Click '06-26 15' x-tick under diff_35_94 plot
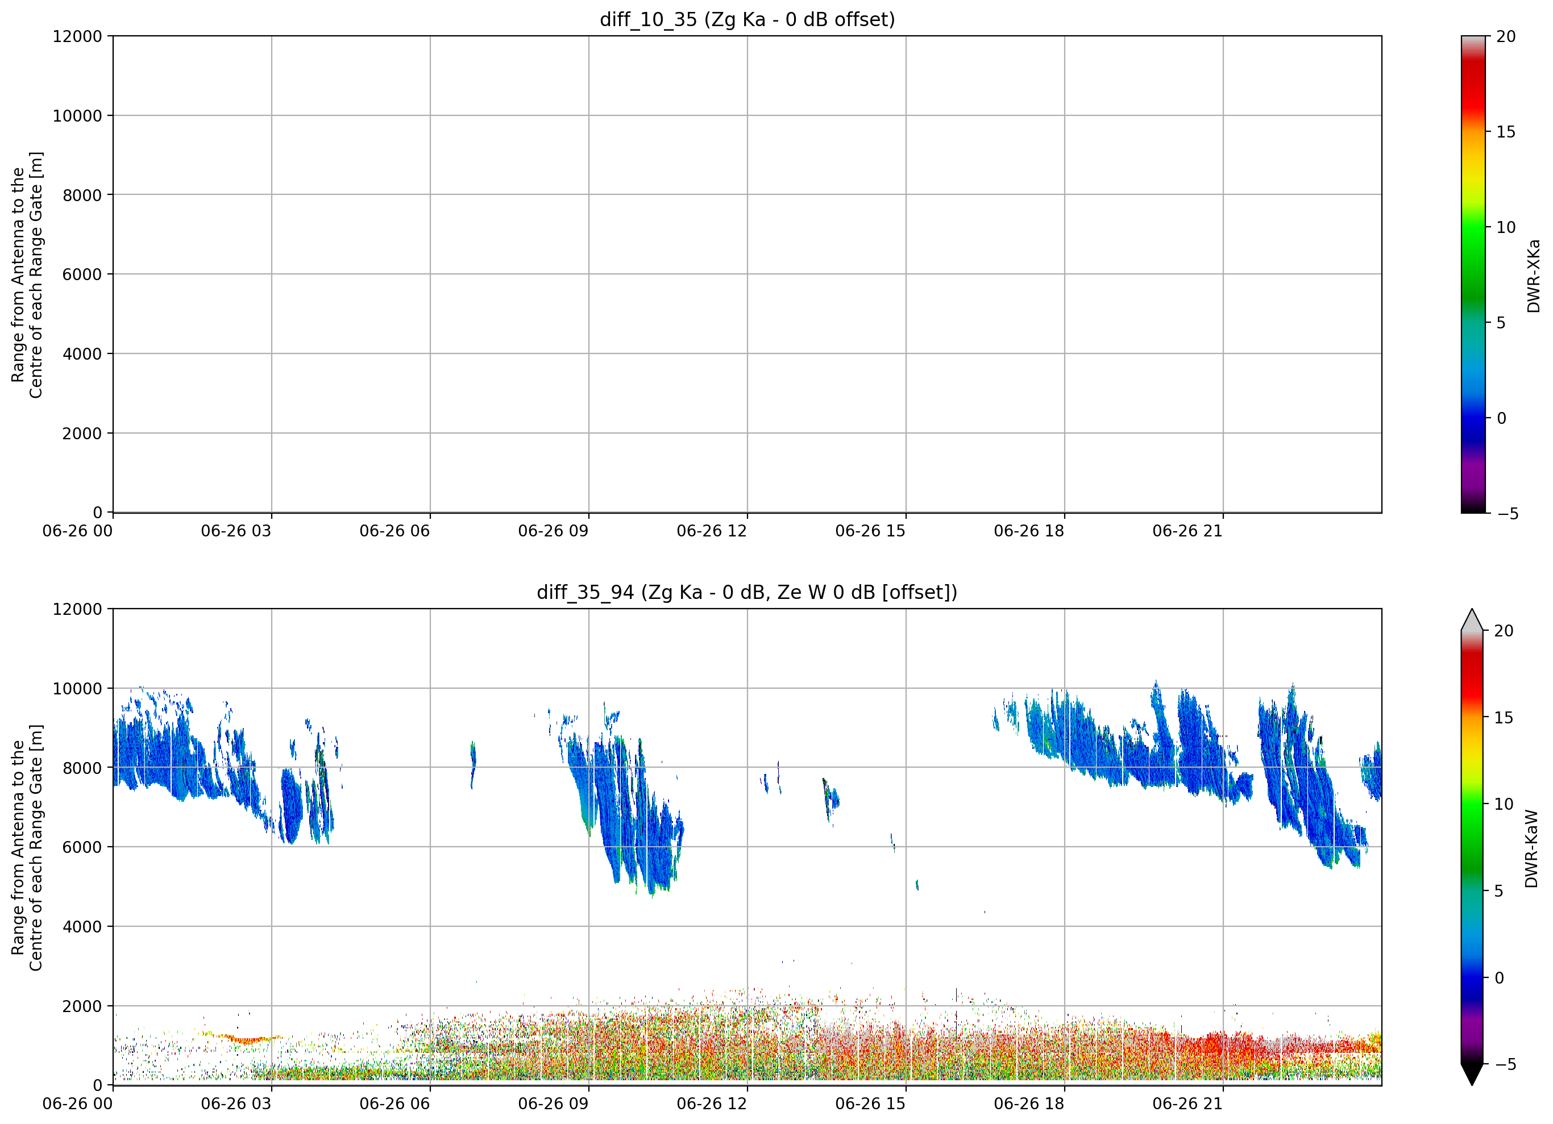The height and width of the screenshot is (1124, 1553). (870, 1104)
